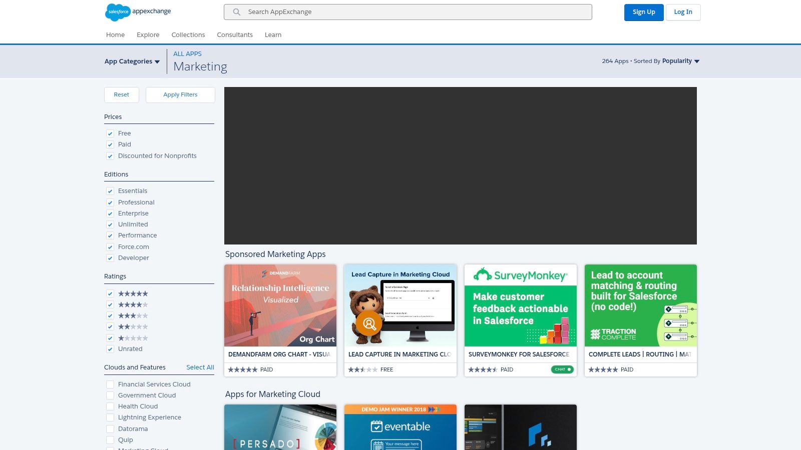Uncheck the Free price filter
The height and width of the screenshot is (450, 801).
click(110, 133)
